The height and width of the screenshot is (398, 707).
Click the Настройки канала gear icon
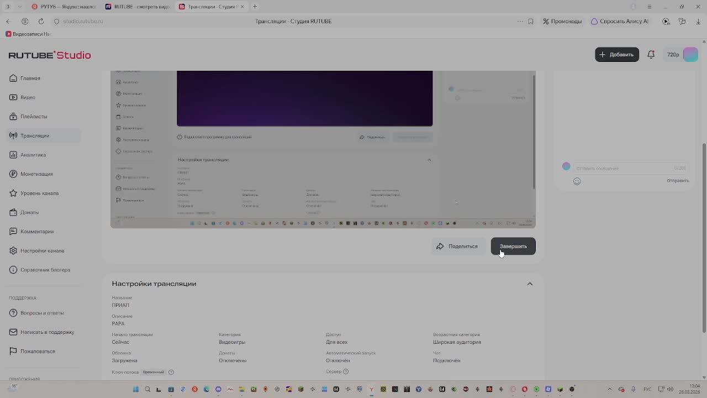click(x=14, y=250)
